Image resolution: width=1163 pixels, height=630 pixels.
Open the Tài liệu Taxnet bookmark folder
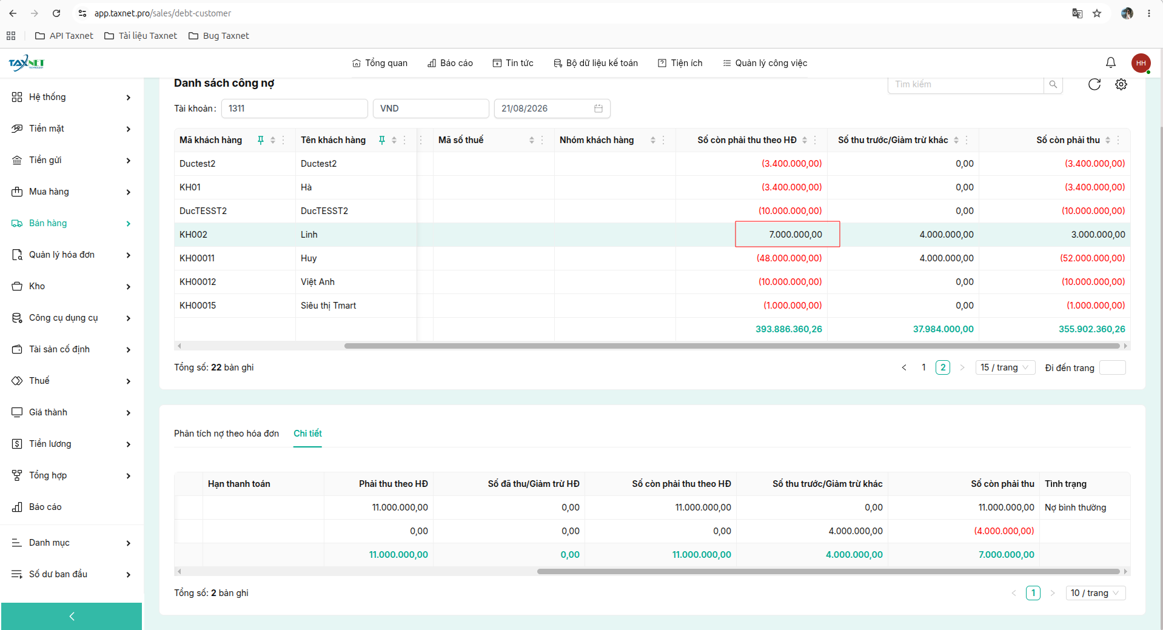[141, 36]
